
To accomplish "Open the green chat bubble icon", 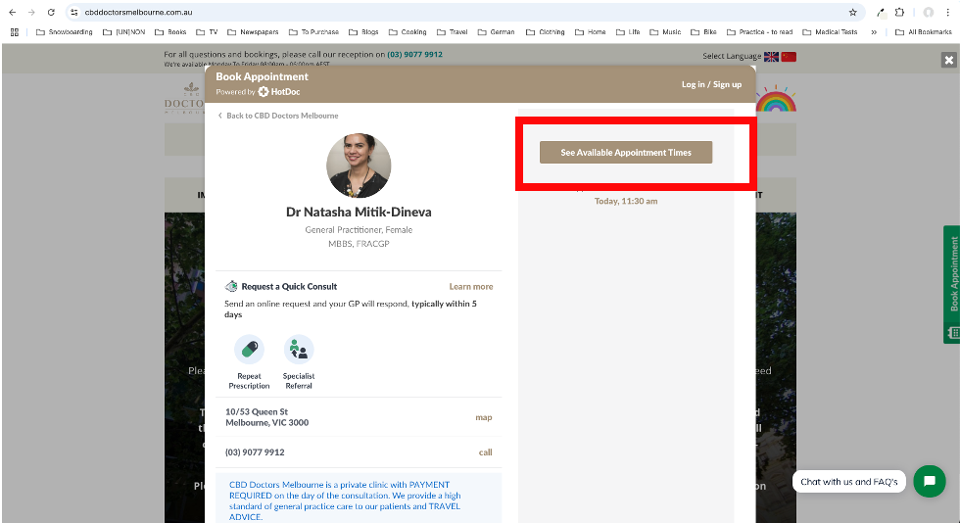I will coord(930,481).
